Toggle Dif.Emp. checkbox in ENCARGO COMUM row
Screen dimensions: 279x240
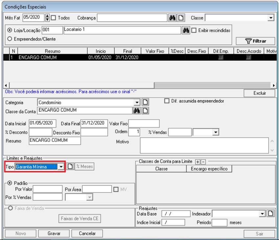[x=221, y=57]
